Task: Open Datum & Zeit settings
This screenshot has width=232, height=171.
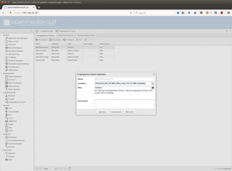Action: coord(12,41)
